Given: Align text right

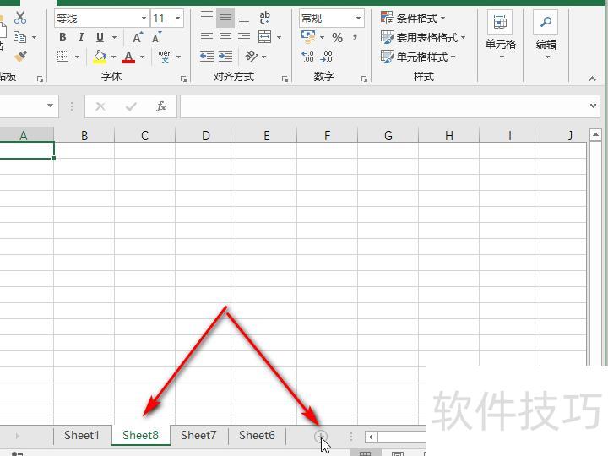Looking at the screenshot, I should click(244, 37).
